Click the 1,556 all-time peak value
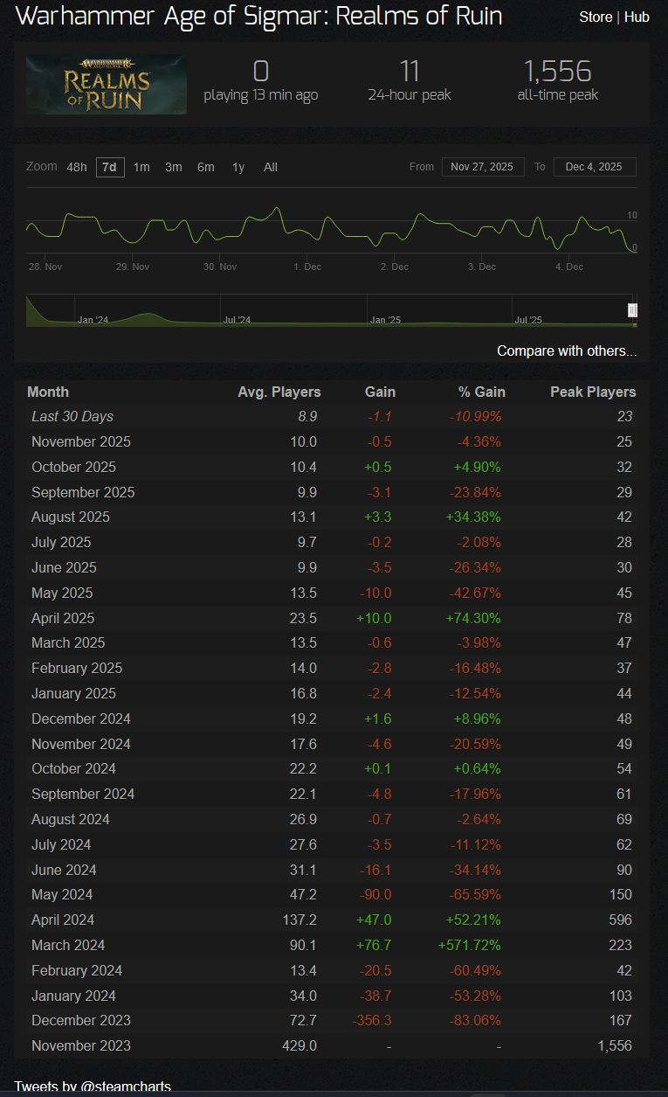Screen dimensions: 668x1097 point(557,71)
